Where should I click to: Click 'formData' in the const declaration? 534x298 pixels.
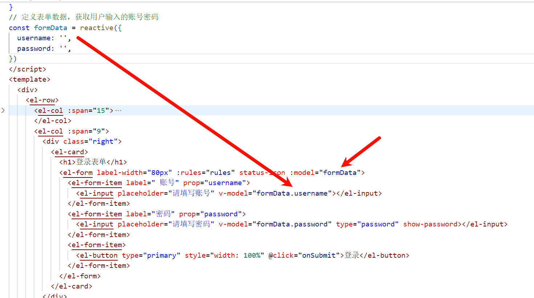tap(50, 28)
